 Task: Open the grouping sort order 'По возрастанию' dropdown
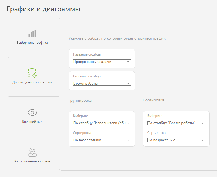(x=102, y=140)
